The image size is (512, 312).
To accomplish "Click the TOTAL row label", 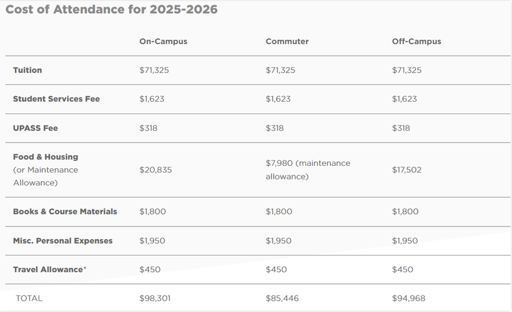I will (29, 298).
